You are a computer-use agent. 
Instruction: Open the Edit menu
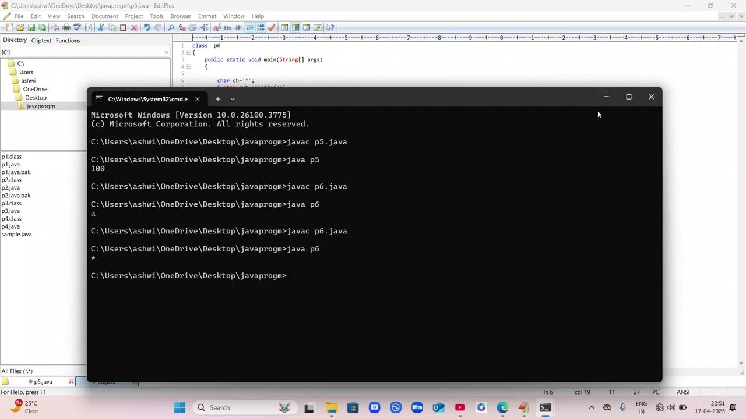point(36,16)
